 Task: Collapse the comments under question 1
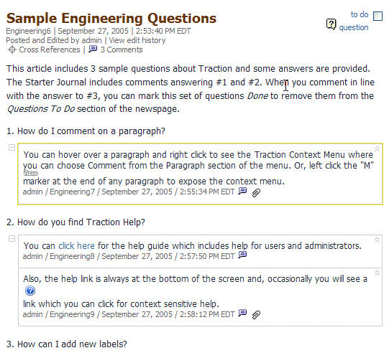(12, 148)
